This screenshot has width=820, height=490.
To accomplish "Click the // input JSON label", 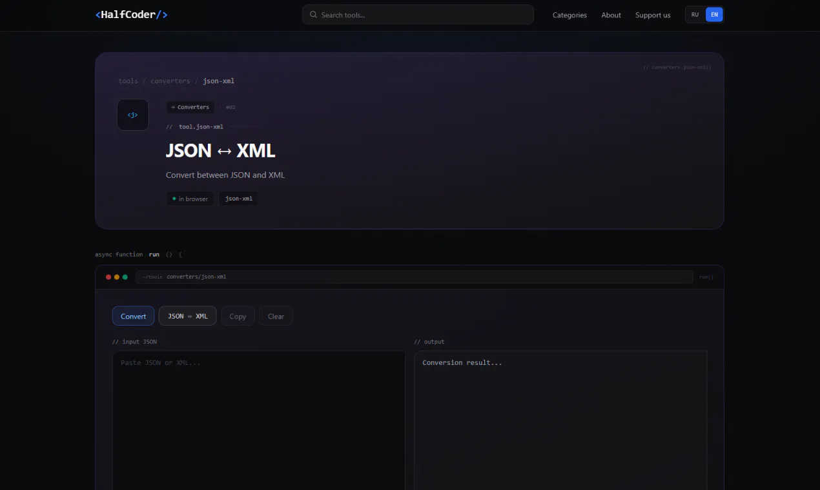I will coord(134,342).
